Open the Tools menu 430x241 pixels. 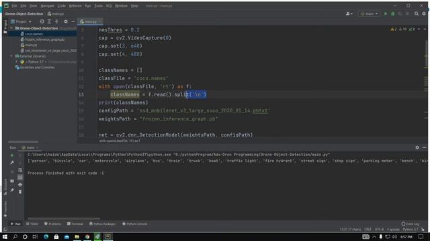click(x=99, y=6)
